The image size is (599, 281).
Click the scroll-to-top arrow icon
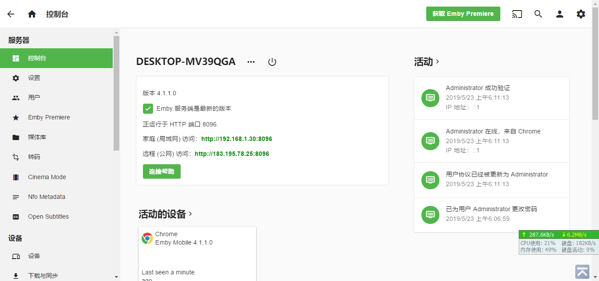click(x=582, y=272)
